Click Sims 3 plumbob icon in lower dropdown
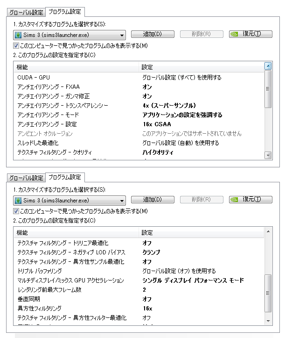 18,201
